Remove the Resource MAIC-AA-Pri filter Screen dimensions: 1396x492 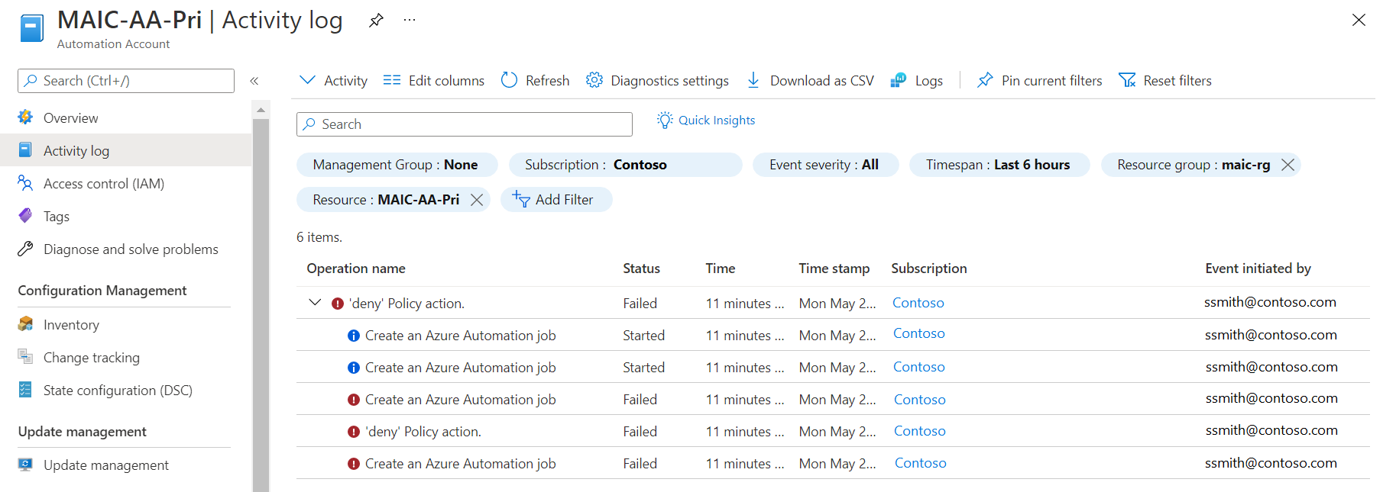[x=477, y=200]
